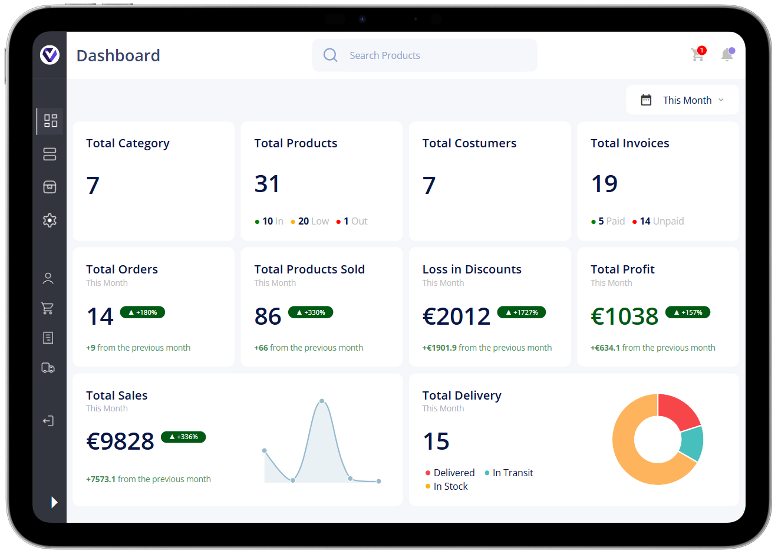Open the This Month period dropdown
This screenshot has height=554, width=778.
[682, 100]
